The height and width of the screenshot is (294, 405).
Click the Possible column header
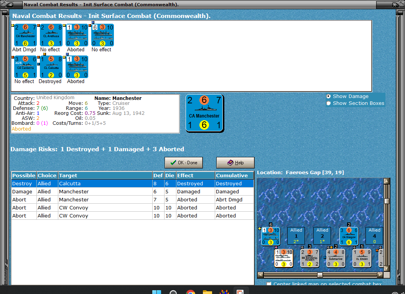24,175
